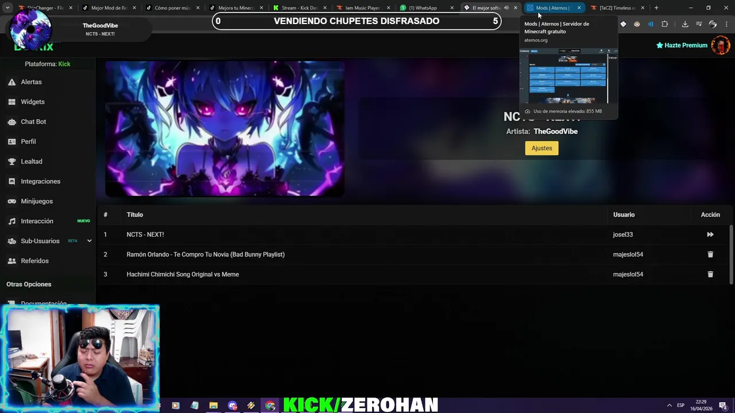This screenshot has height=413, width=735.
Task: Switch to Mejor Mod de Re tab
Action: pos(109,8)
